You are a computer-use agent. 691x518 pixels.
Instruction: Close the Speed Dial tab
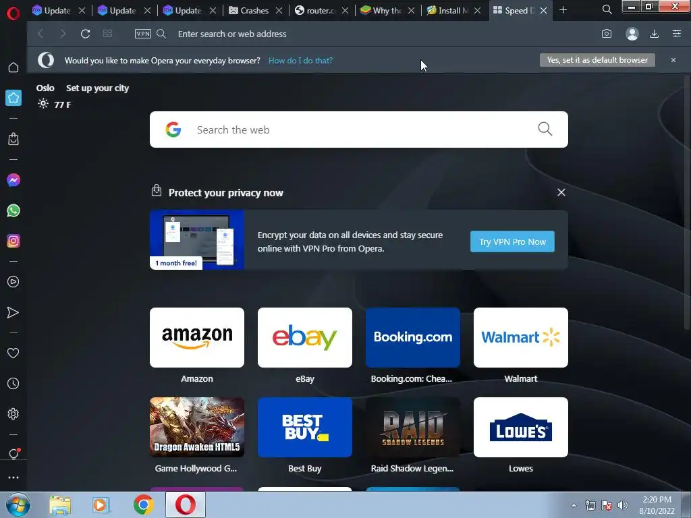543,11
